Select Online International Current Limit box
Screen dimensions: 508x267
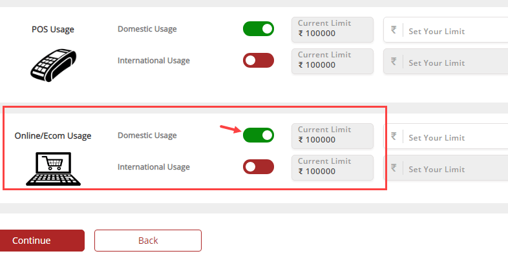332,168
